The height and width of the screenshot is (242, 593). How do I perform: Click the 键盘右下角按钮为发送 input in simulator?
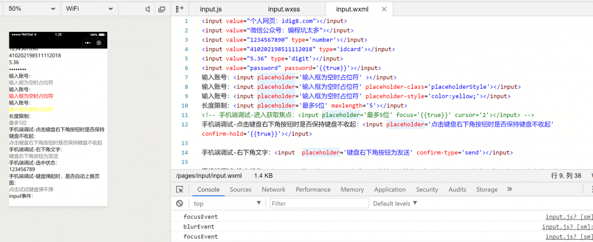click(58, 156)
